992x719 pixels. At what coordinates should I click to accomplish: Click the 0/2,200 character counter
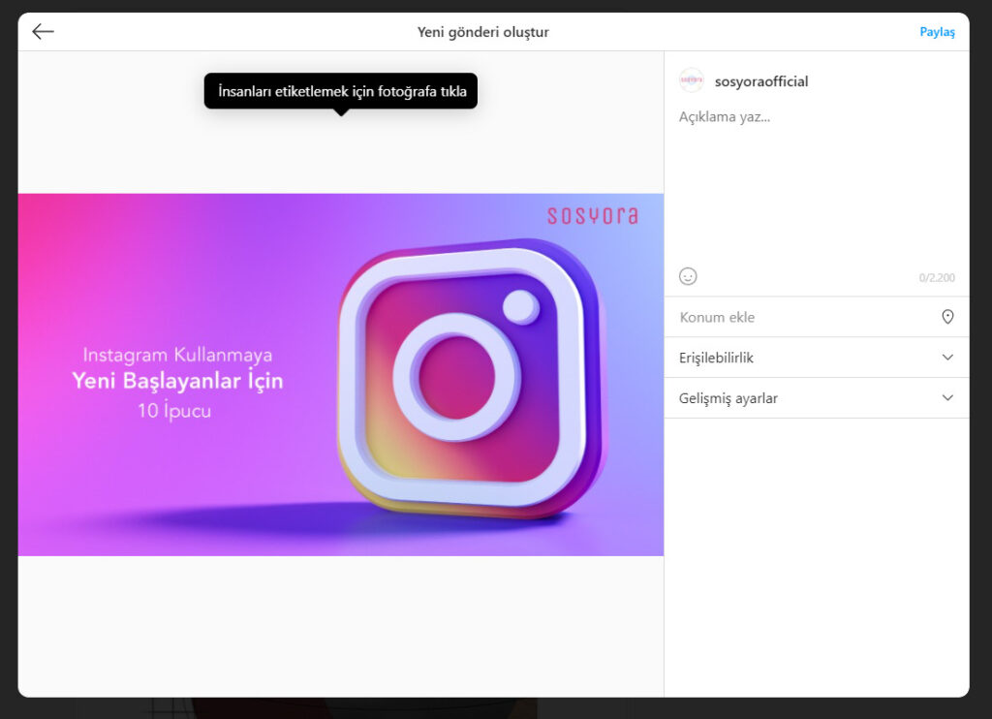936,278
